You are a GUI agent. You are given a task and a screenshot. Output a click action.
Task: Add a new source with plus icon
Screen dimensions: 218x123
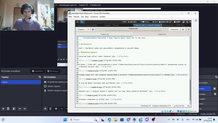pyautogui.click(x=45, y=109)
